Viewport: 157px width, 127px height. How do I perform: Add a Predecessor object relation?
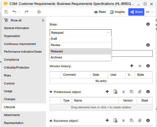tap(107, 92)
